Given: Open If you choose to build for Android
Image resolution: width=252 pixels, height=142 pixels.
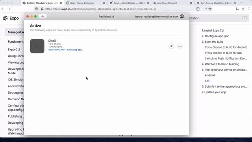Looking at the screenshot, I should (x=226, y=47).
